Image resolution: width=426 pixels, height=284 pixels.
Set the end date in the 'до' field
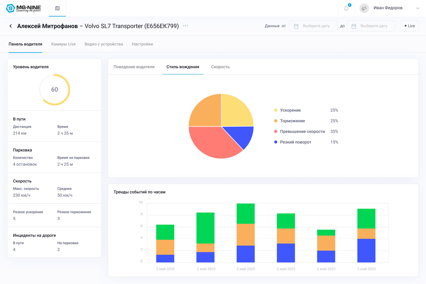(x=371, y=26)
